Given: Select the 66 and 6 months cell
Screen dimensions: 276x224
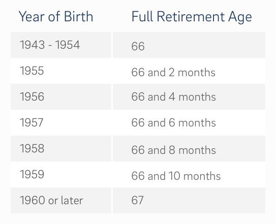Looking at the screenshot, I should pyautogui.click(x=189, y=122).
